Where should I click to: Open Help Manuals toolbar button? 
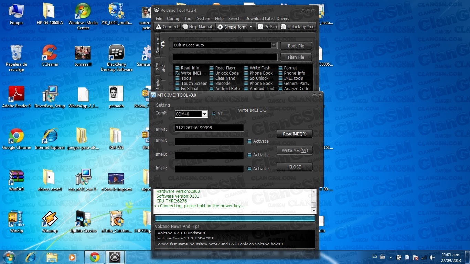(198, 27)
